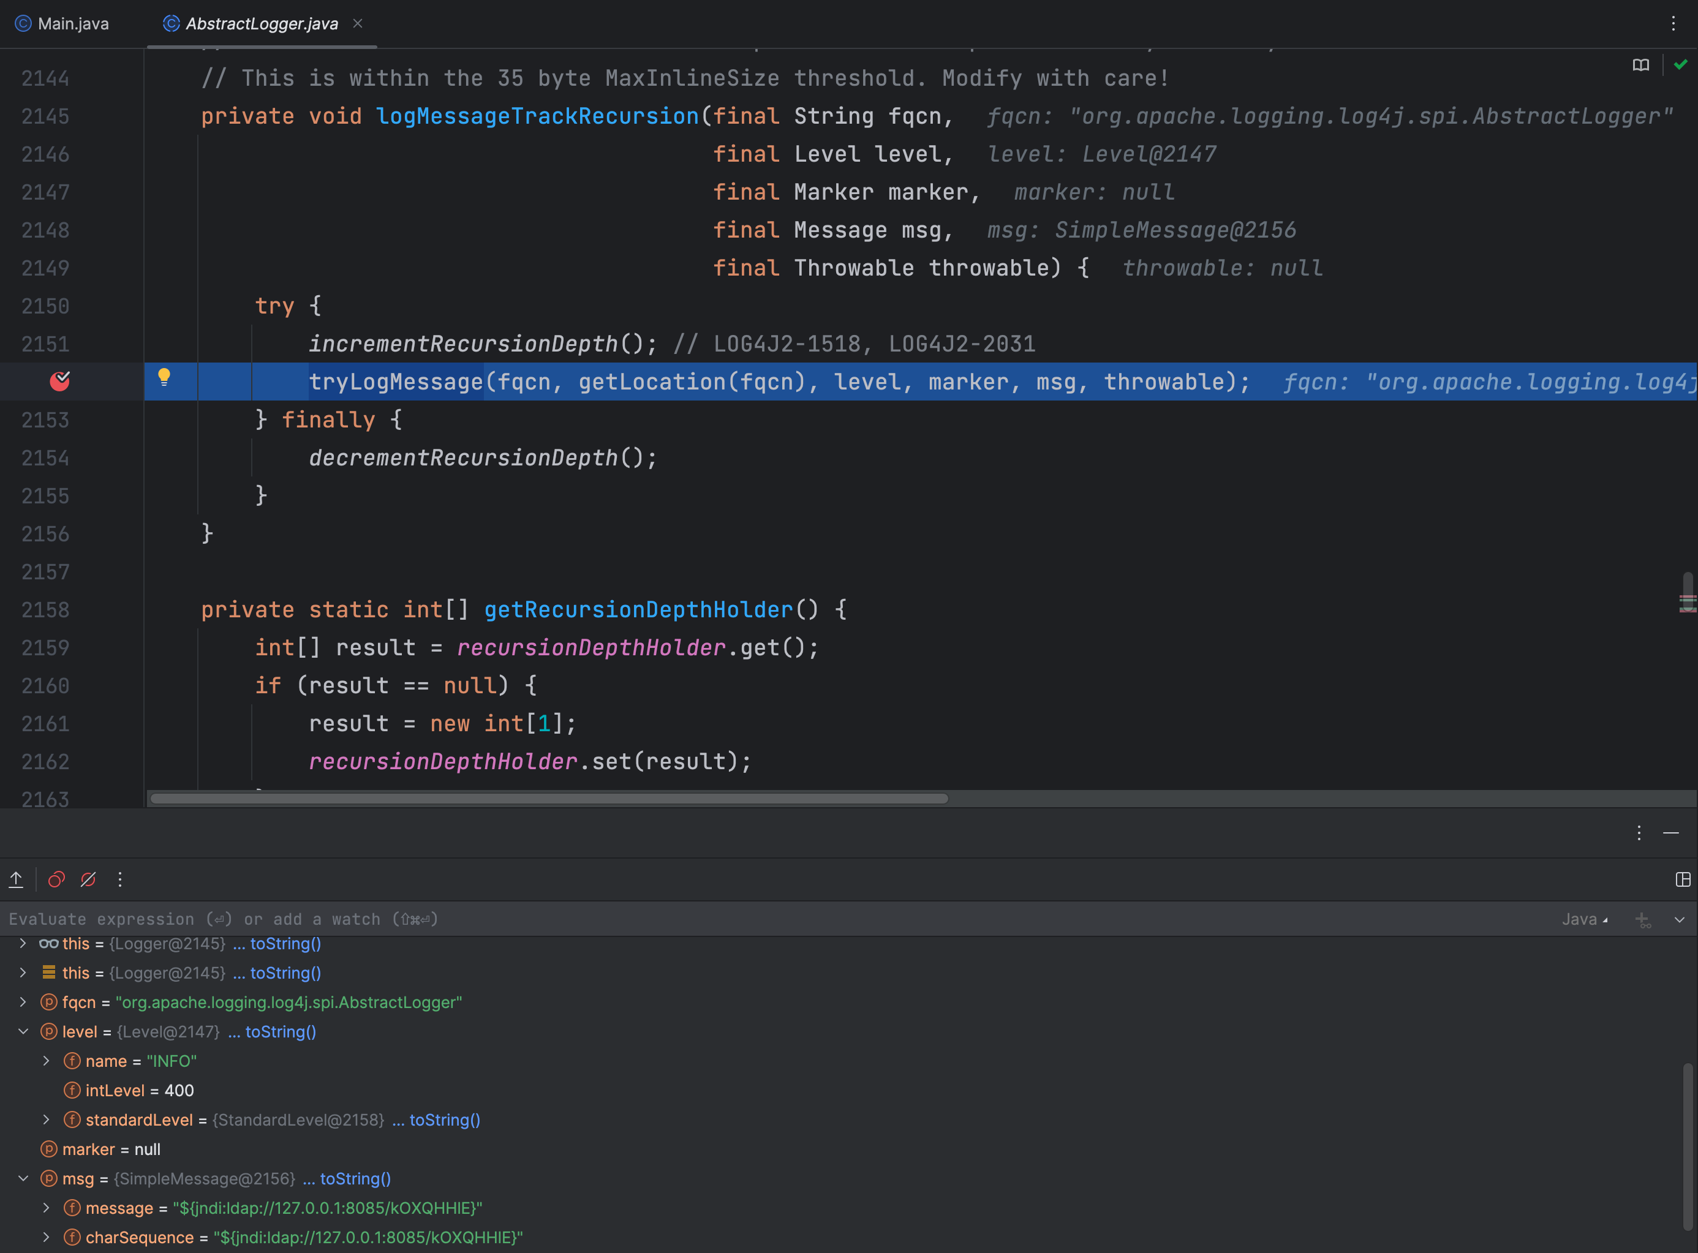Expand evaluate expression history chevron
The width and height of the screenshot is (1698, 1253).
[x=1680, y=920]
